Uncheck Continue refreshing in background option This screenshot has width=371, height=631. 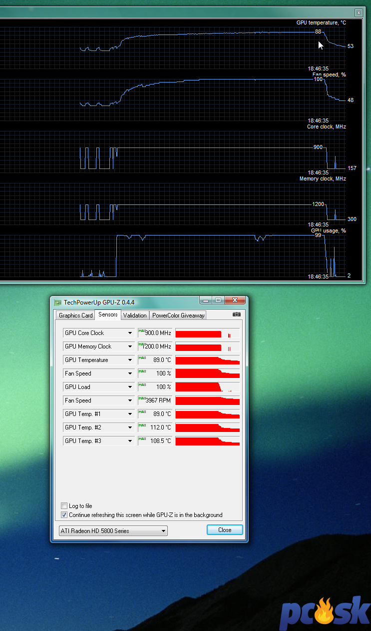tap(64, 515)
